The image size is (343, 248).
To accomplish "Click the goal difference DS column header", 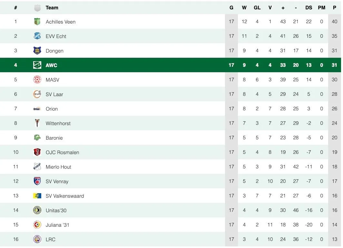I will pyautogui.click(x=309, y=7).
